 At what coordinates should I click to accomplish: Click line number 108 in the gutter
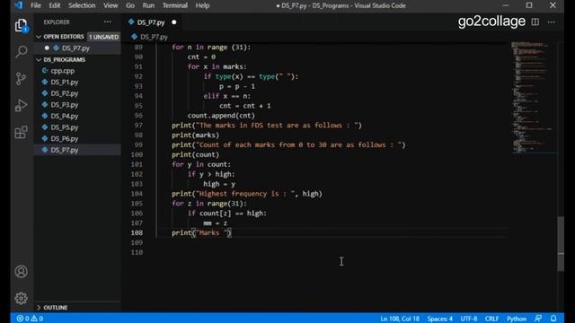(137, 232)
